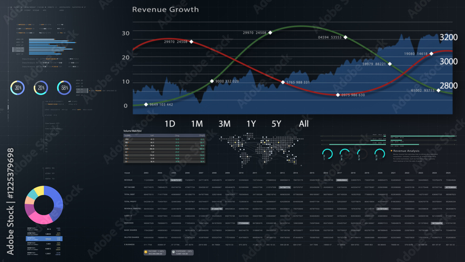Select data point 9649 103 442
Viewport: 465px width, 262px height.
[x=146, y=104]
